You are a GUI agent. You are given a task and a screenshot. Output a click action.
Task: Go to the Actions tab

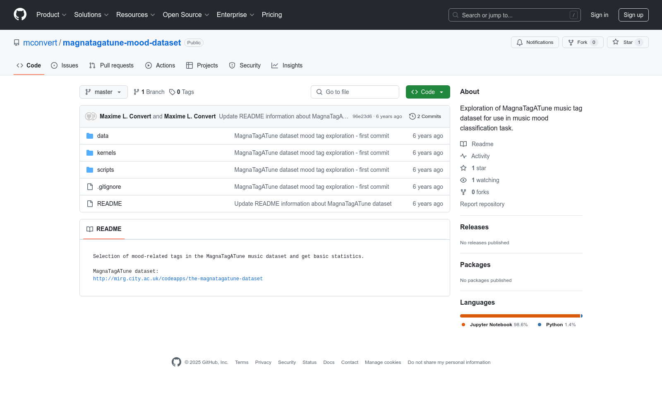coord(160,65)
